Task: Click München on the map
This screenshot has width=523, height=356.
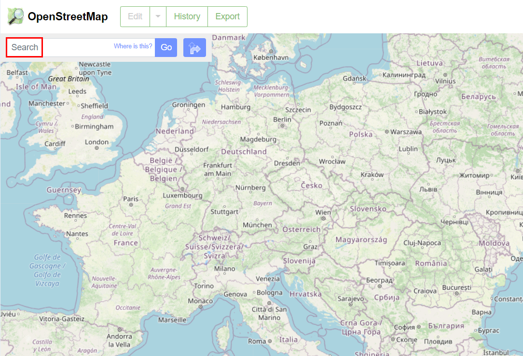Action: coord(258,225)
